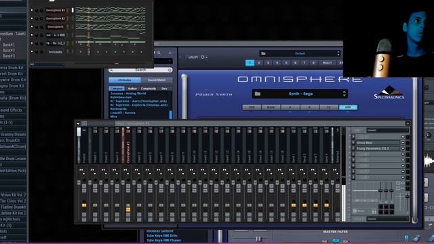Toggle the orange button on Master mixer track
The width and height of the screenshot is (434, 244).
click(84, 205)
